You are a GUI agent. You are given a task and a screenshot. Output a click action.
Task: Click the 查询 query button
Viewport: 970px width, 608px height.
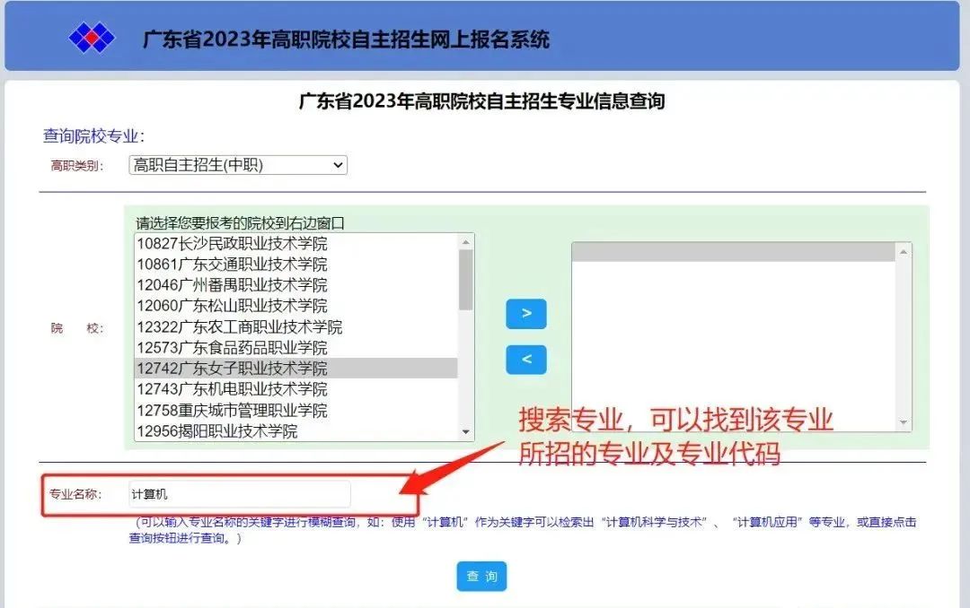[x=481, y=577]
